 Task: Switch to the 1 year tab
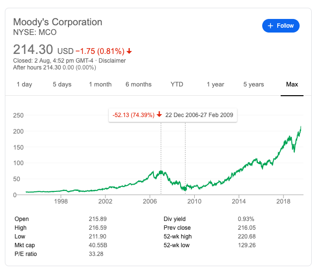click(215, 85)
